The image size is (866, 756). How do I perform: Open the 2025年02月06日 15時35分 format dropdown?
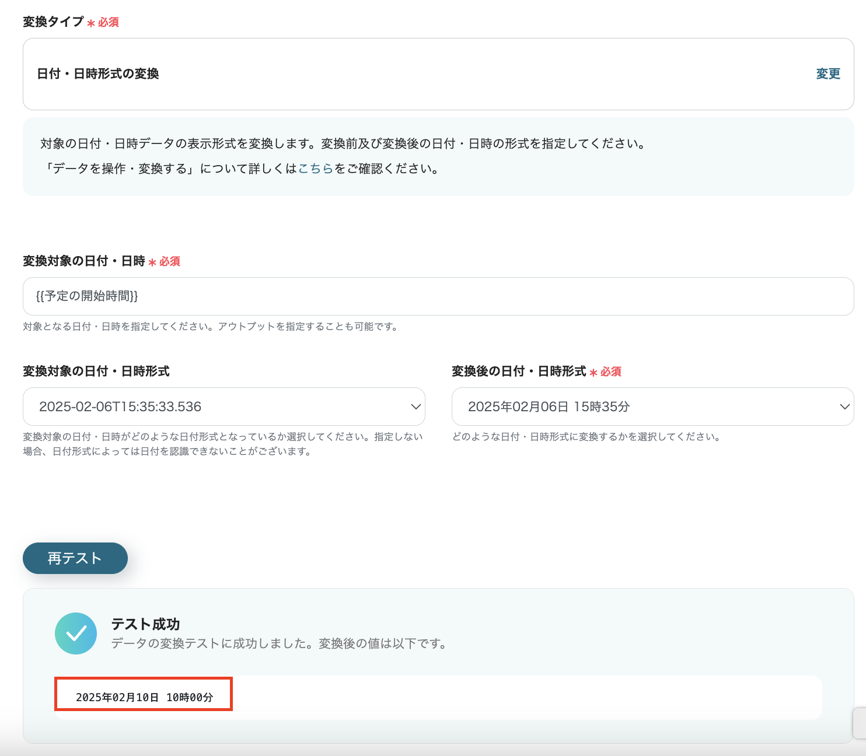(642, 407)
